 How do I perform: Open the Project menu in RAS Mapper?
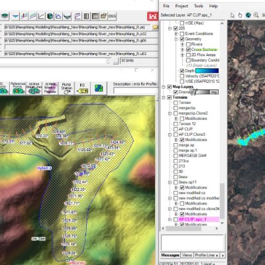(182, 6)
